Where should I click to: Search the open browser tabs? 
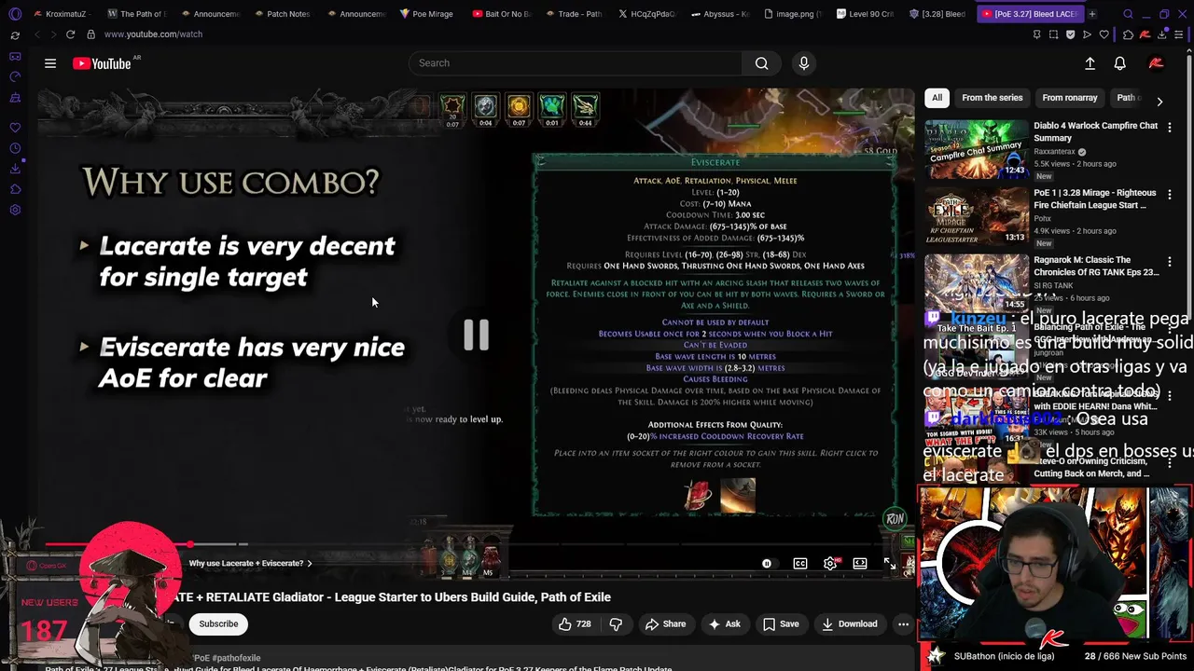(x=1128, y=14)
